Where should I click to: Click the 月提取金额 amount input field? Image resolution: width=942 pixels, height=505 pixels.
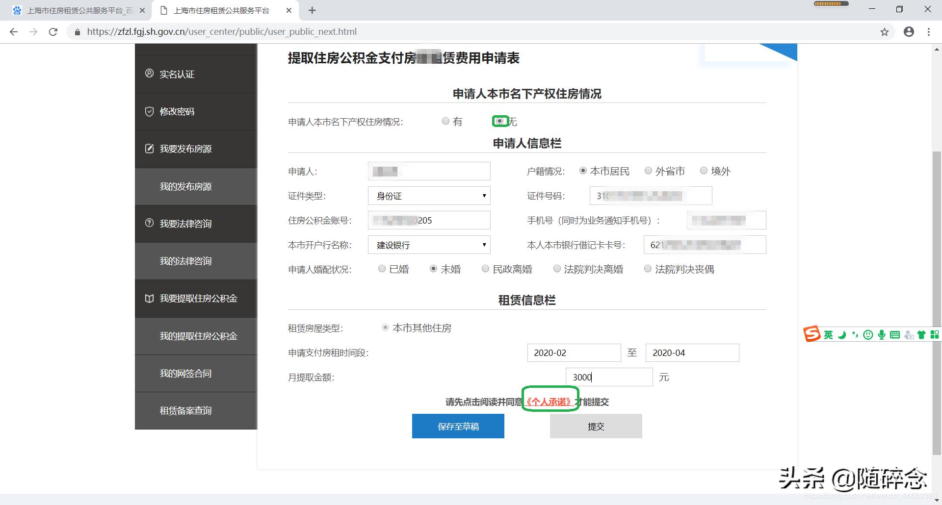pyautogui.click(x=608, y=377)
